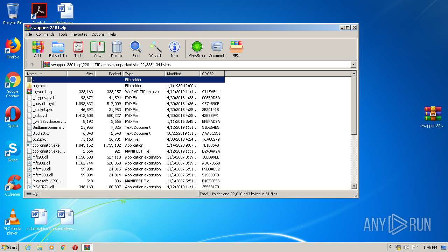This screenshot has height=252, width=448.
Task: Sort the list by Size column
Action: coord(81,73)
